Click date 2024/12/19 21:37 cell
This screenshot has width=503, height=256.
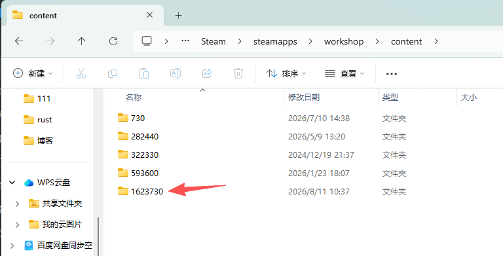pyautogui.click(x=321, y=155)
